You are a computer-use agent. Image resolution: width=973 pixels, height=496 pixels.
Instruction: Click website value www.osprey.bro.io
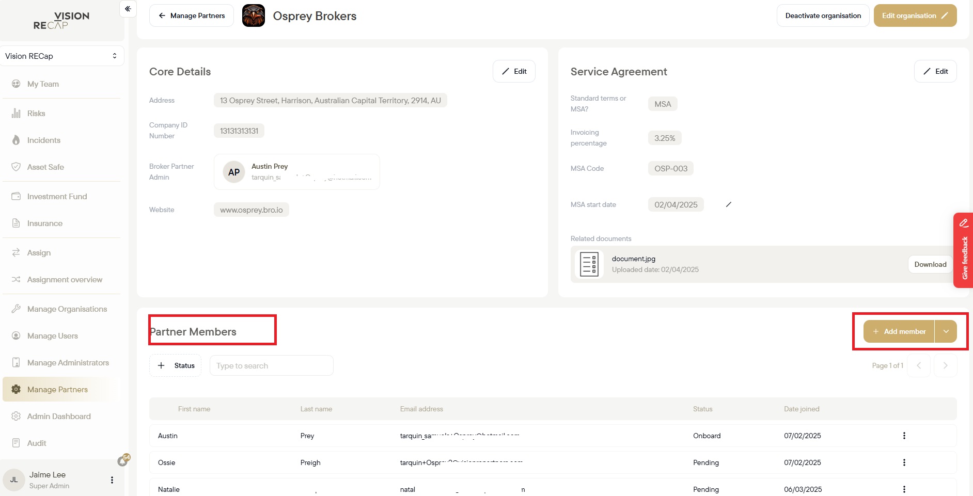pyautogui.click(x=252, y=210)
